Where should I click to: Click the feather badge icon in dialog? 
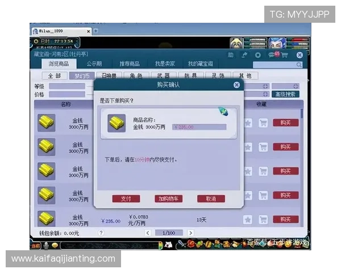(x=223, y=111)
